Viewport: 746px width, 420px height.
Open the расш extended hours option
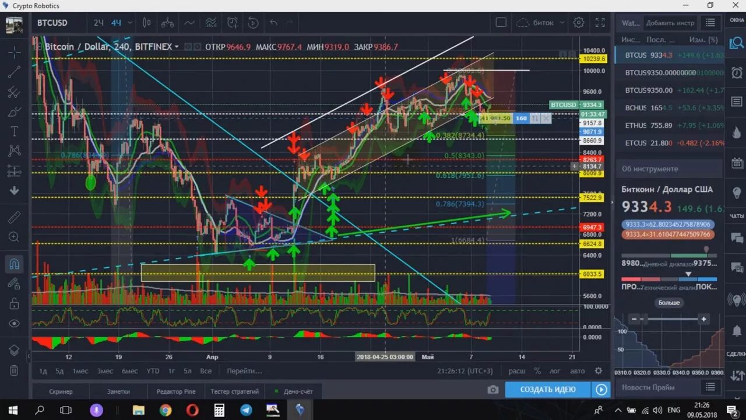pos(516,371)
